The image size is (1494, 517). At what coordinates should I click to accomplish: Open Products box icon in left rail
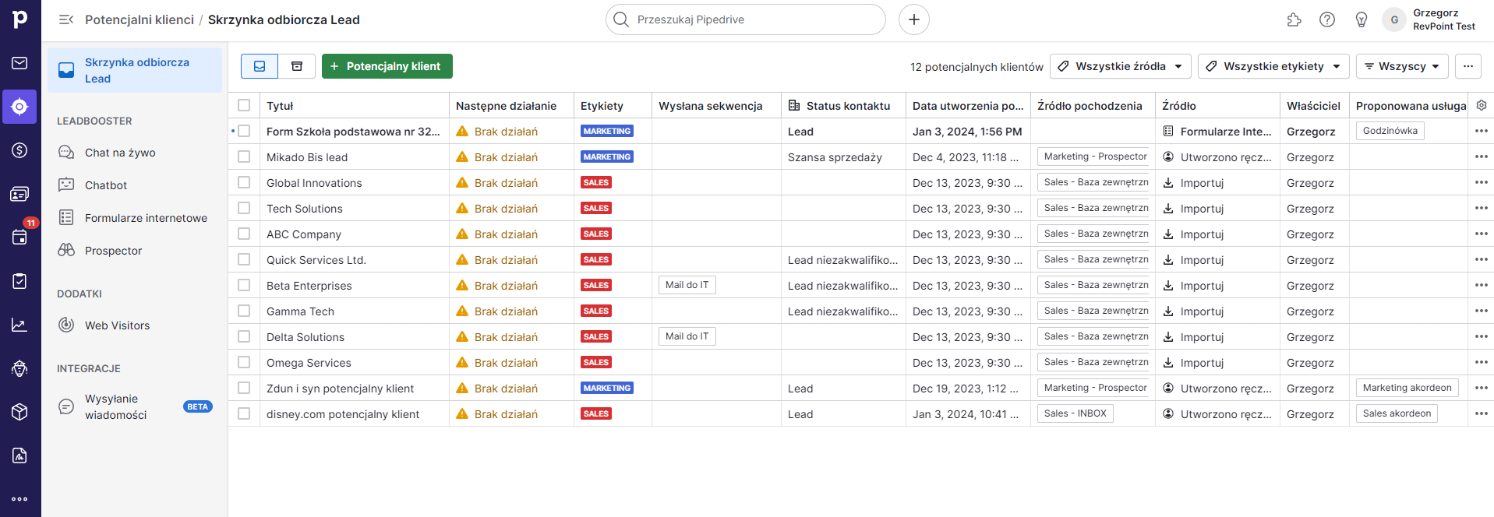[x=19, y=412]
